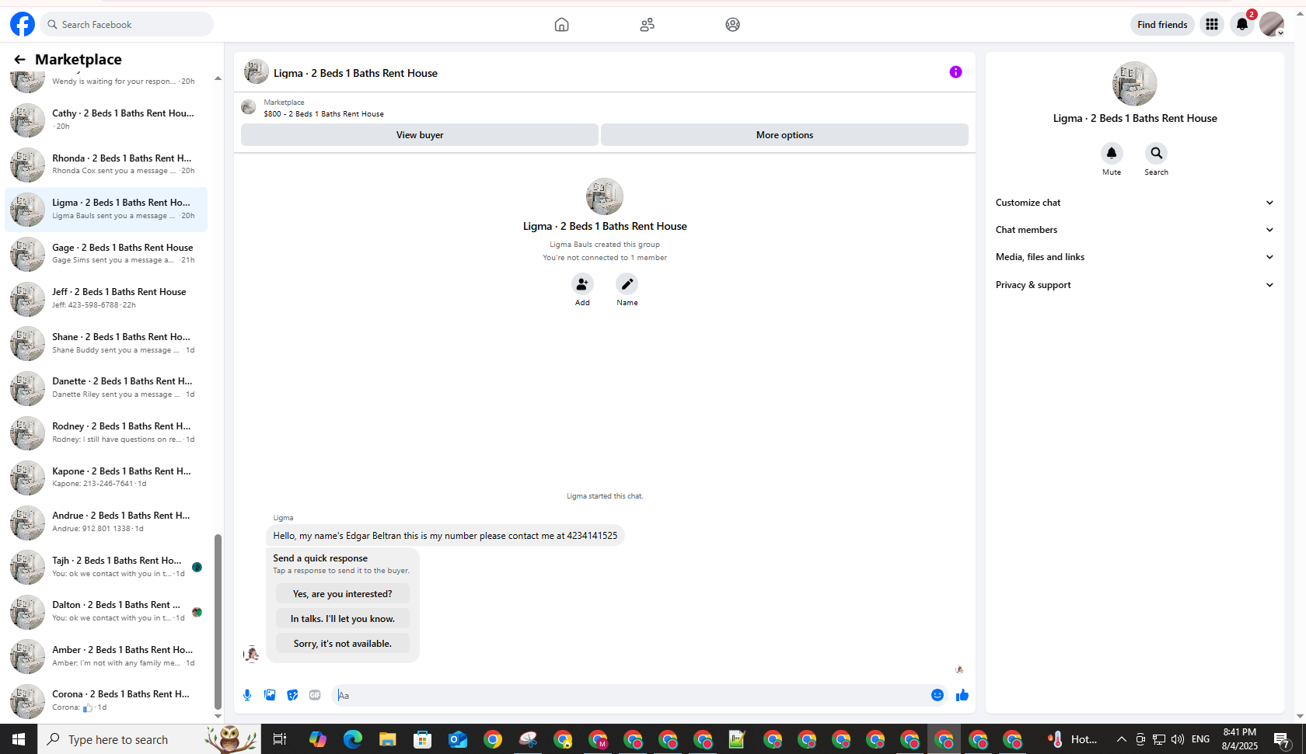The image size is (1306, 754).
Task: Send a thumbs-up like
Action: 962,695
